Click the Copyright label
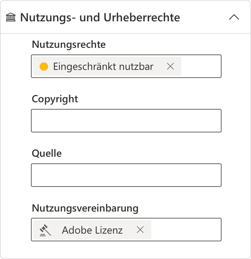Viewport: 251px width, 259px height. pos(55,99)
